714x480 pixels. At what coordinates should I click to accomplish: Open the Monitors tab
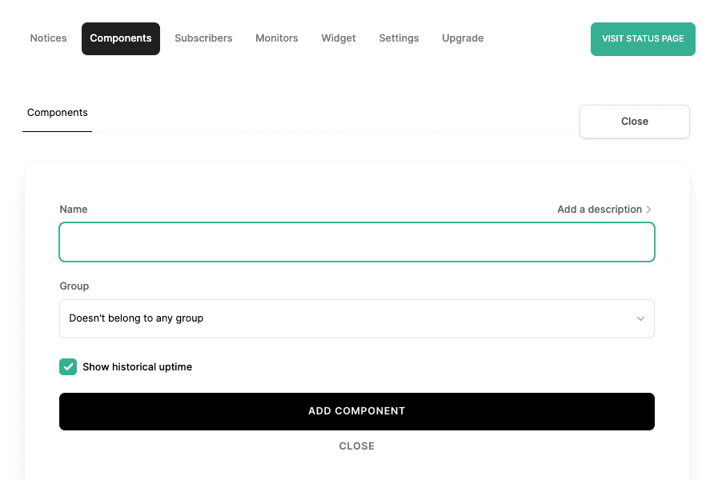pyautogui.click(x=277, y=38)
